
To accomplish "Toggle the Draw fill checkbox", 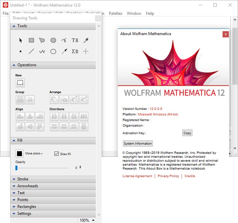I will 56,154.
